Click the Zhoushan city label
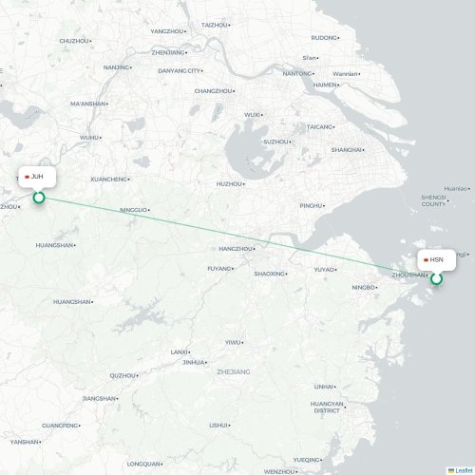Image resolution: width=475 pixels, height=475 pixels. [x=408, y=275]
